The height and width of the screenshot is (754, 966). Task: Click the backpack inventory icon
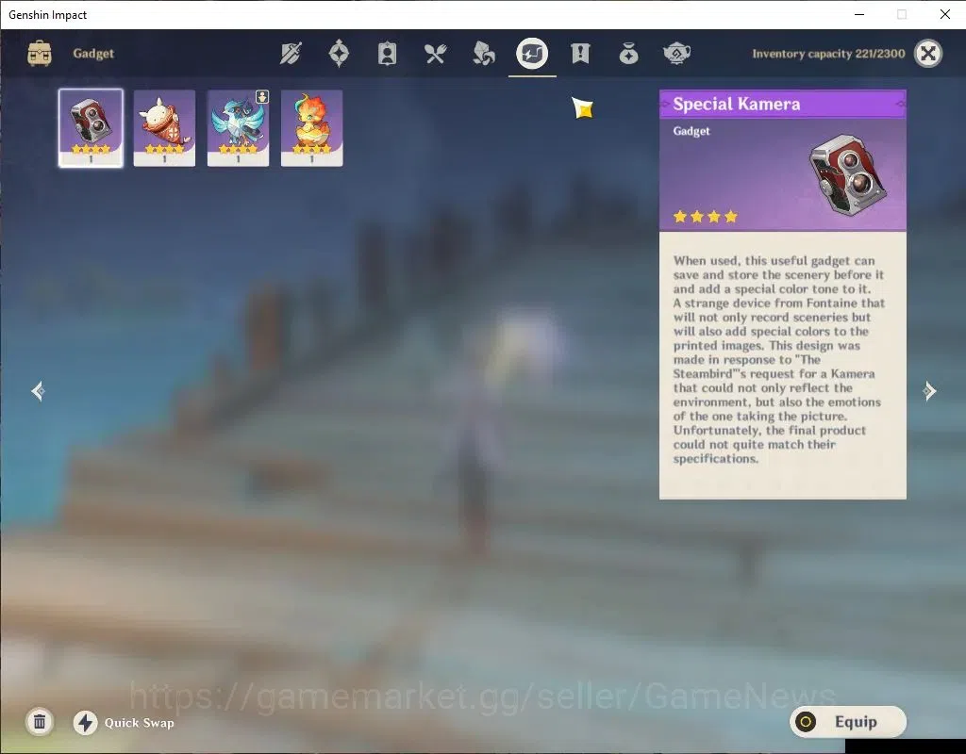point(40,54)
